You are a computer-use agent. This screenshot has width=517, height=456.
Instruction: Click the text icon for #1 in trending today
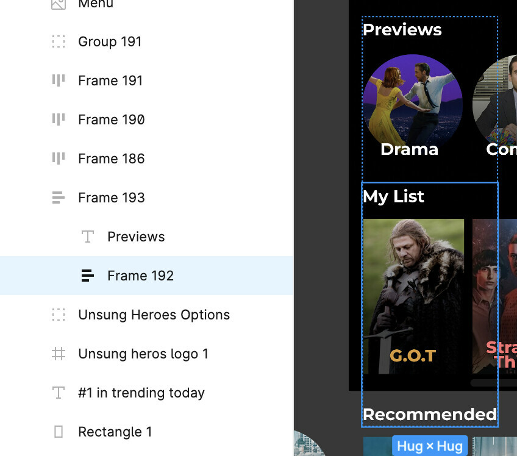[x=59, y=393]
